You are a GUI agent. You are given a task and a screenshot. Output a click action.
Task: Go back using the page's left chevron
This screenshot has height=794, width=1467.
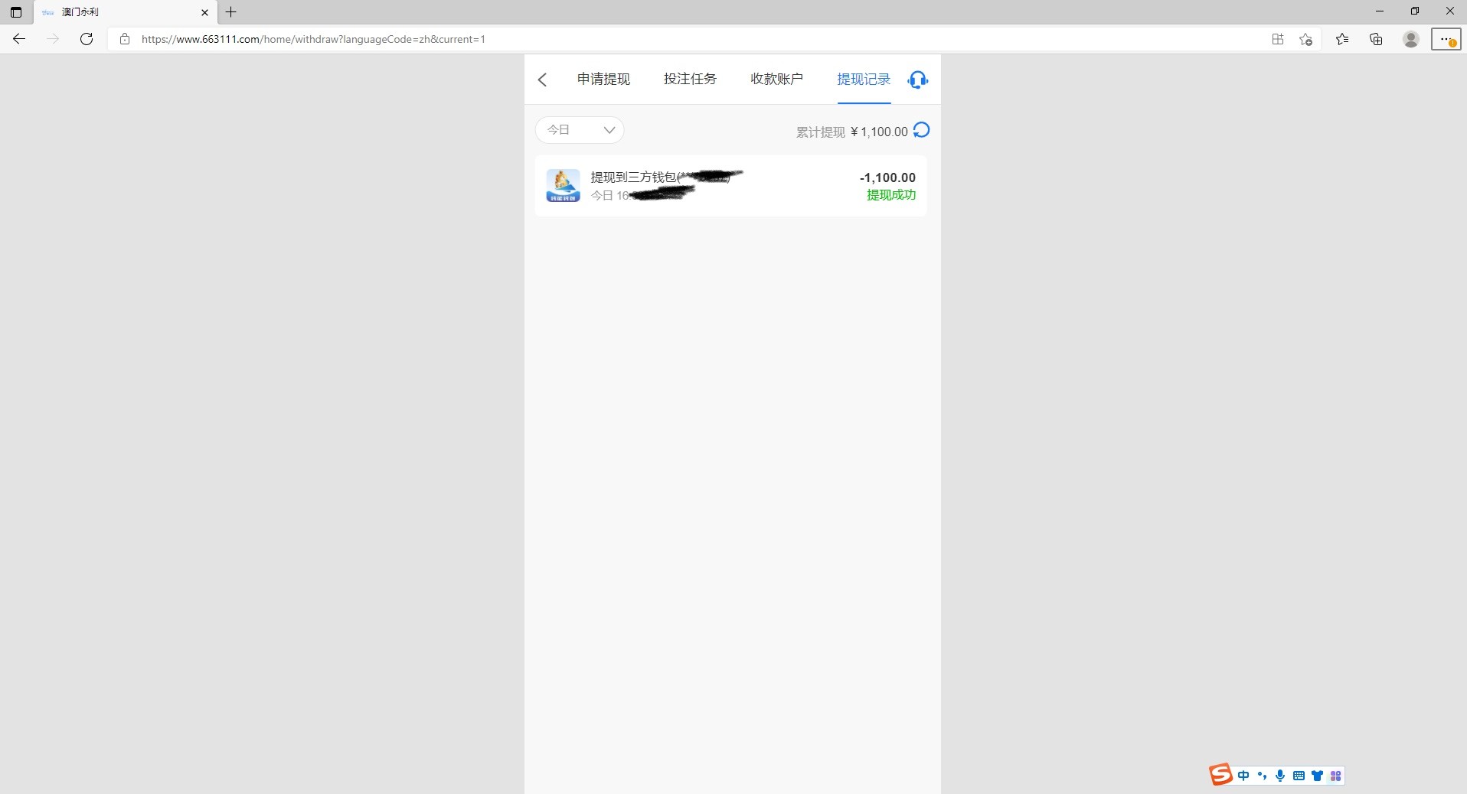tap(542, 80)
